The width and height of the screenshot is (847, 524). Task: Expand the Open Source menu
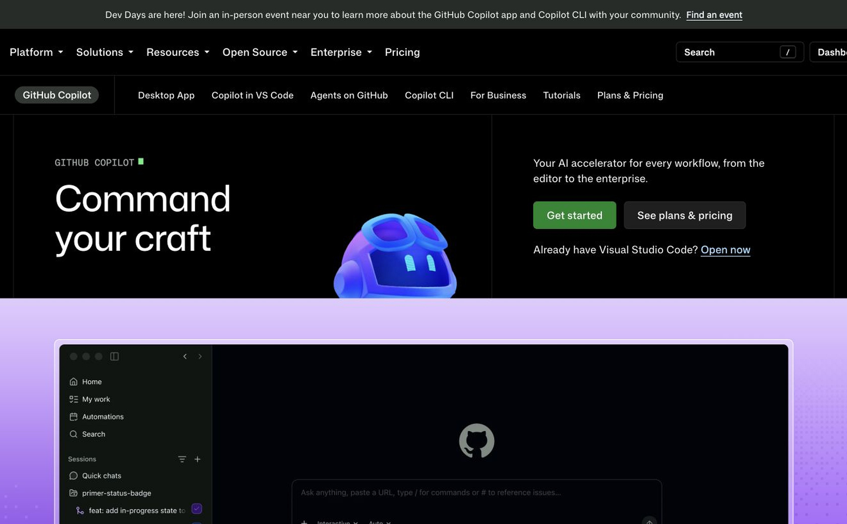tap(260, 52)
